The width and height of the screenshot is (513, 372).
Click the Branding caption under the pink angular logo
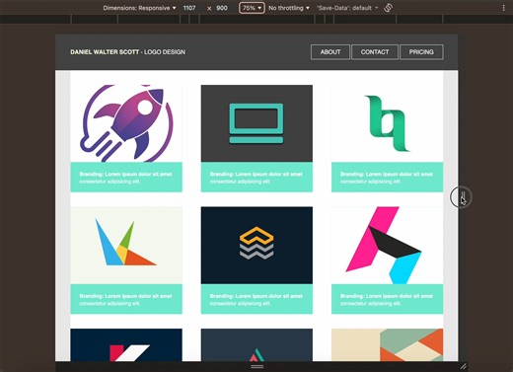(x=388, y=299)
